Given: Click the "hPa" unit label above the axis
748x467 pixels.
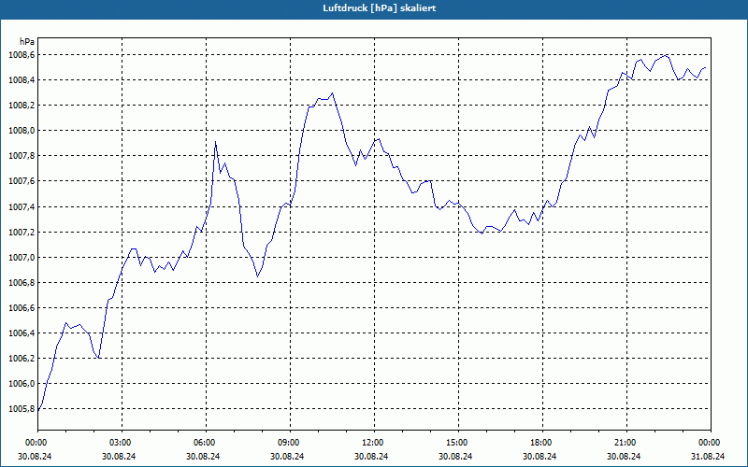Looking at the screenshot, I should tap(27, 42).
